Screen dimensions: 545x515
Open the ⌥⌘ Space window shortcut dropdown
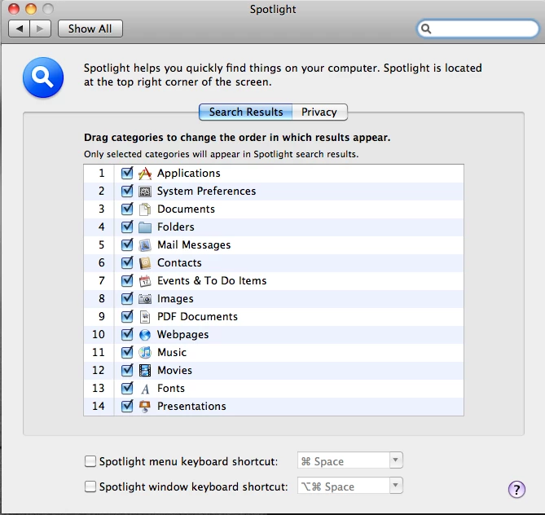[x=350, y=486]
